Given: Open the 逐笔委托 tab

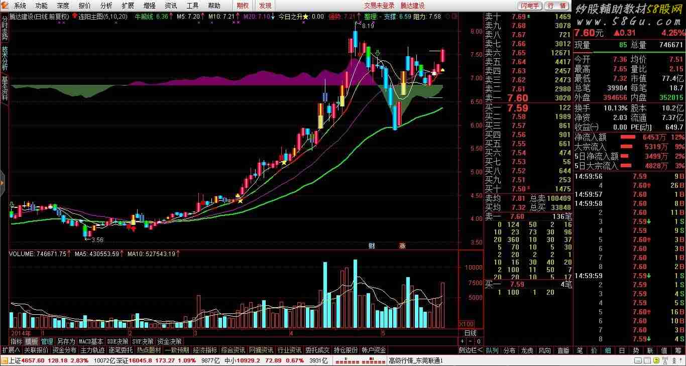Looking at the screenshot, I should click(121, 350).
